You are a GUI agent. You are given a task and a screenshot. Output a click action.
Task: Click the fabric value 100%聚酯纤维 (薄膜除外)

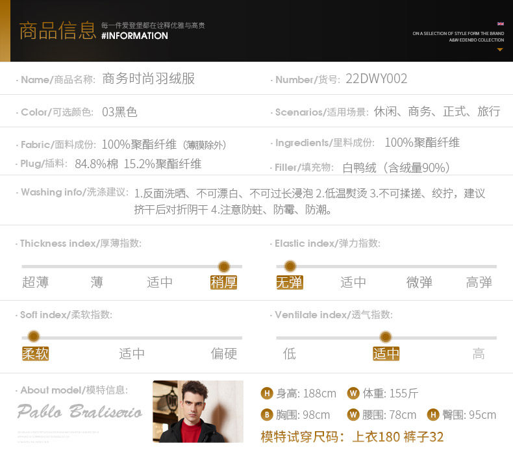[x=164, y=144]
